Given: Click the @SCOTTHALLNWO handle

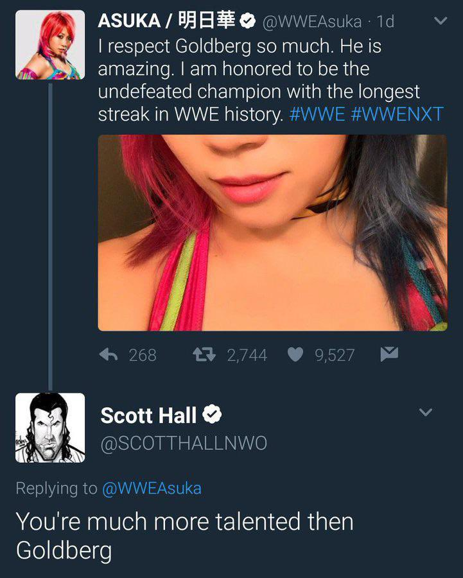Looking at the screenshot, I should pyautogui.click(x=184, y=442).
